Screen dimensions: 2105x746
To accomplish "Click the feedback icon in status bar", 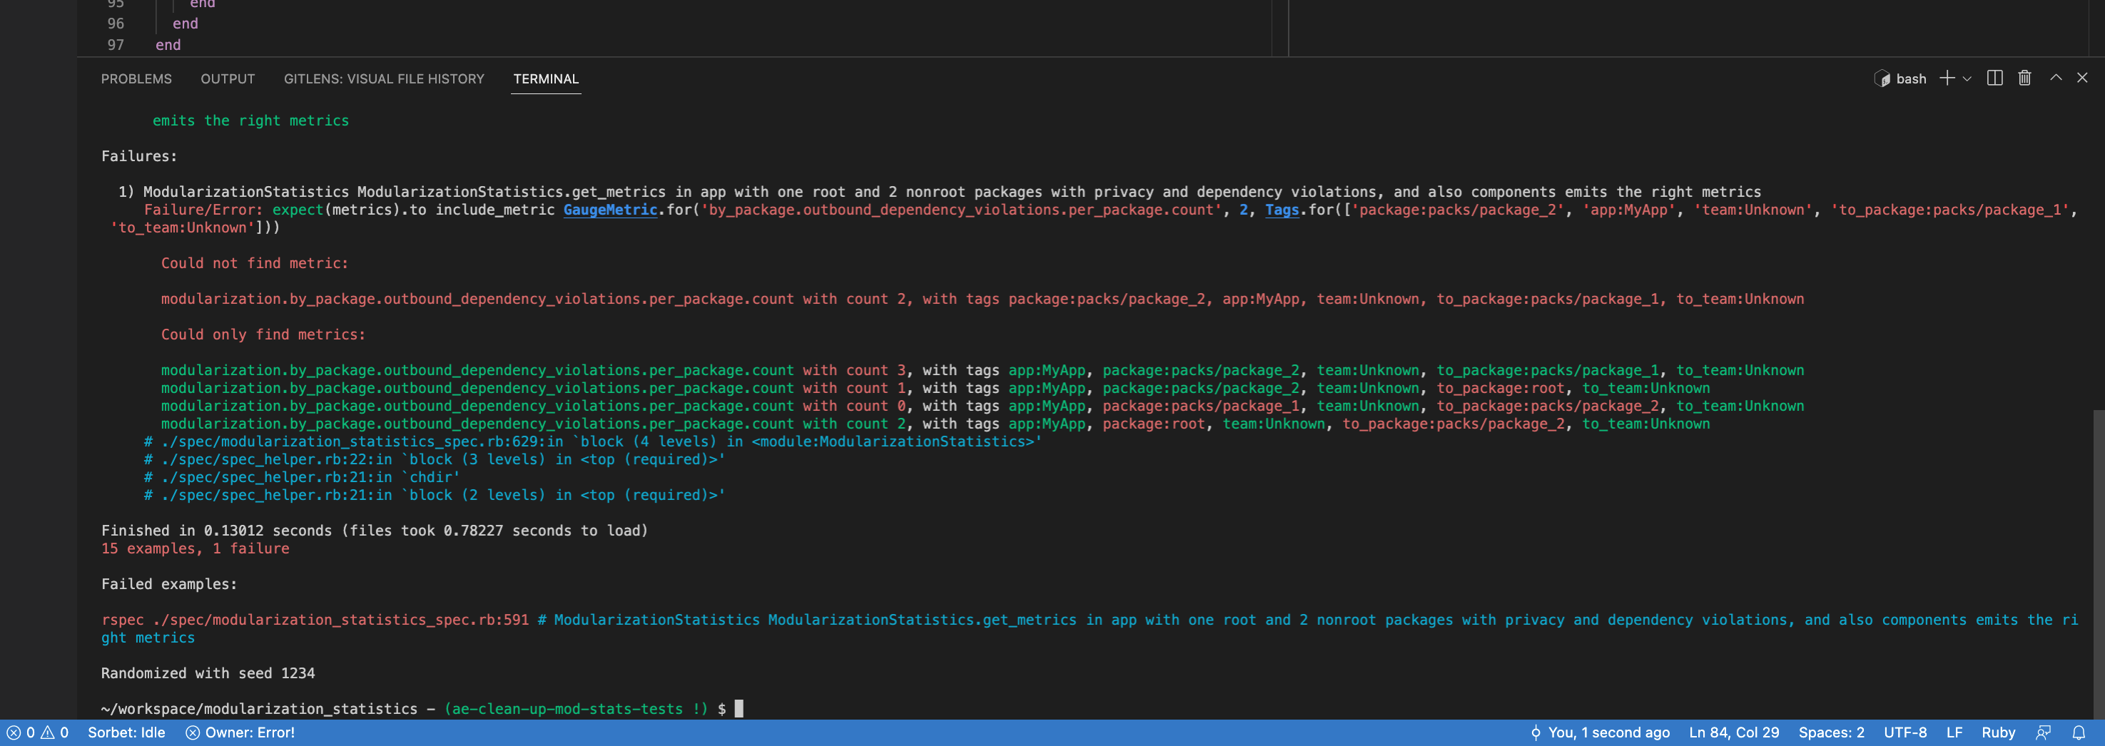I will (x=2043, y=733).
